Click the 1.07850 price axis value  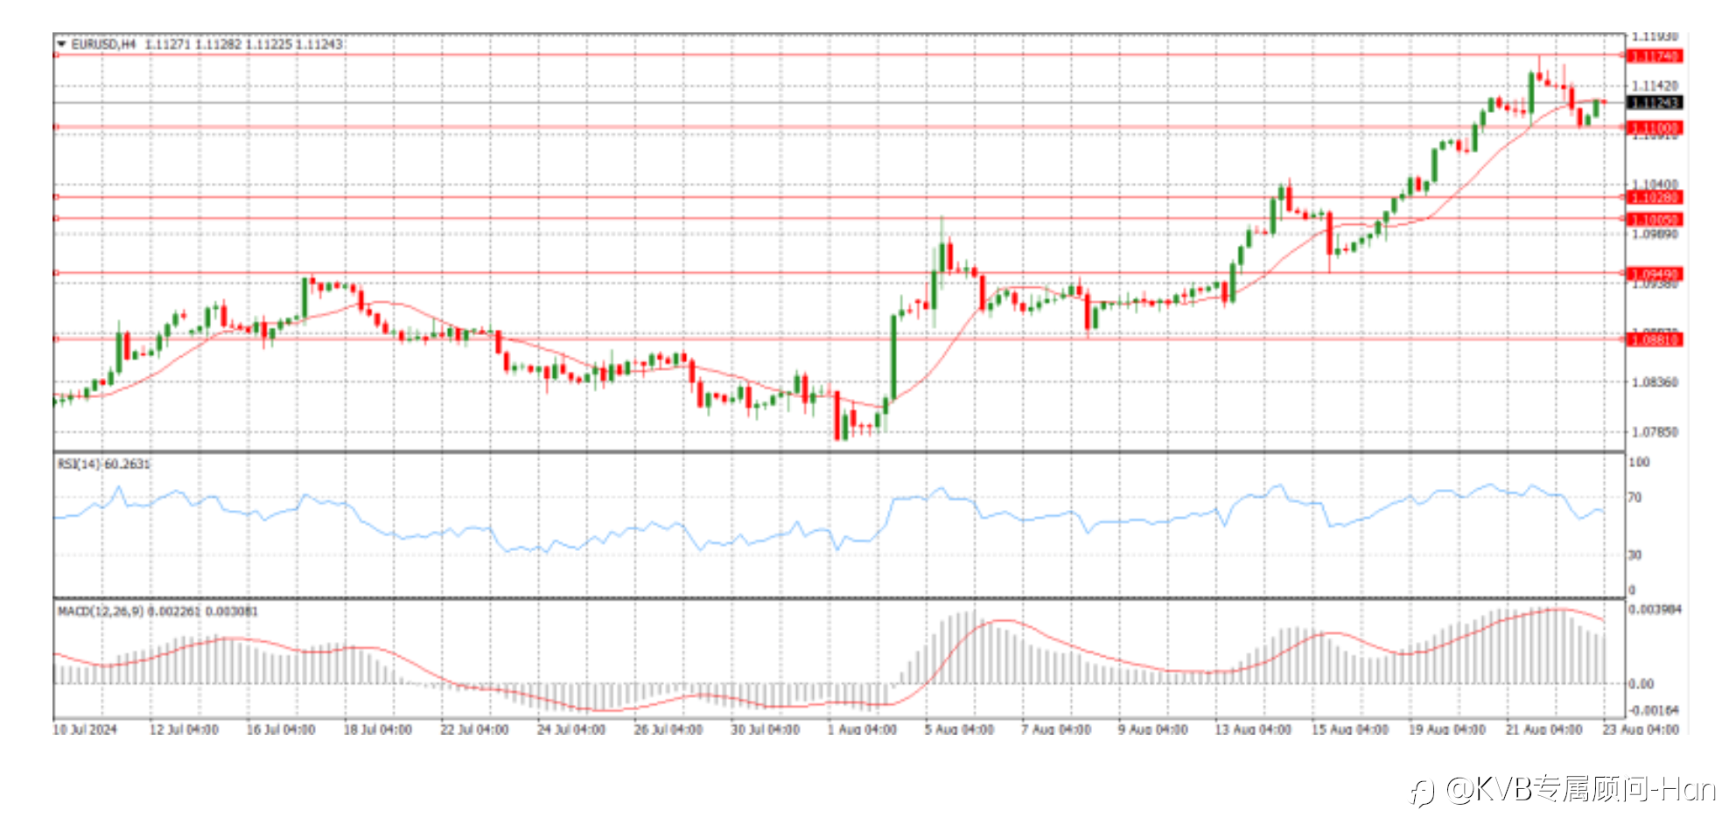click(1655, 432)
